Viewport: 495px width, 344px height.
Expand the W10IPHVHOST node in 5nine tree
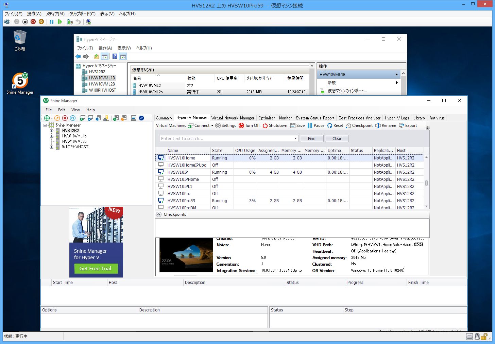(51, 147)
